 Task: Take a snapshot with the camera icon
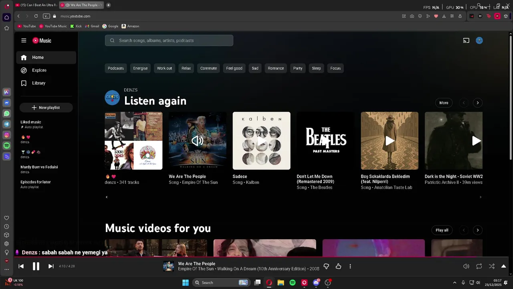(412, 16)
